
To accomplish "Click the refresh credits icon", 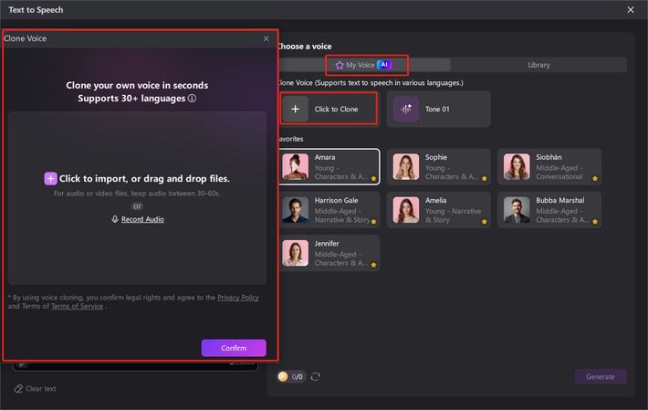I will tap(316, 376).
